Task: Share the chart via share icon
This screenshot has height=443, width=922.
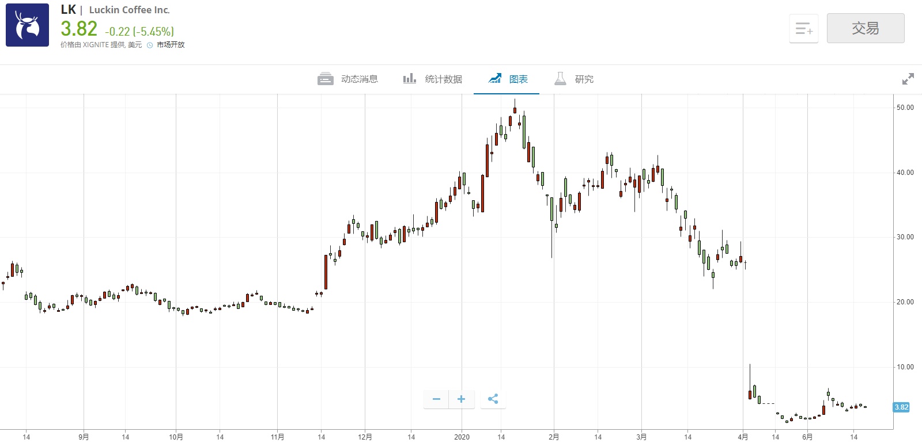Action: 493,399
